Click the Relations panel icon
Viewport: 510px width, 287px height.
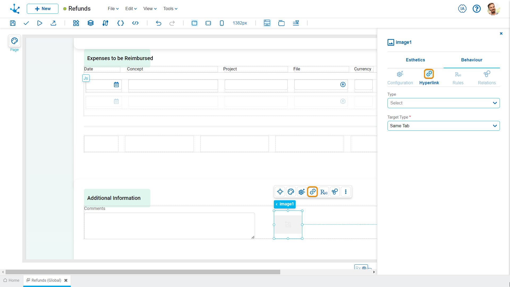pyautogui.click(x=487, y=74)
